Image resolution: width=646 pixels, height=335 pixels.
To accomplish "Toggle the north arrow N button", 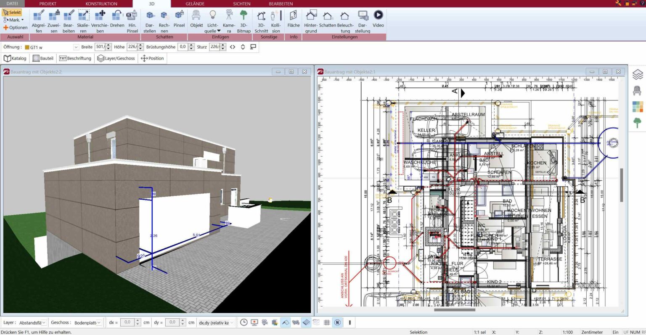I will pyautogui.click(x=337, y=322).
